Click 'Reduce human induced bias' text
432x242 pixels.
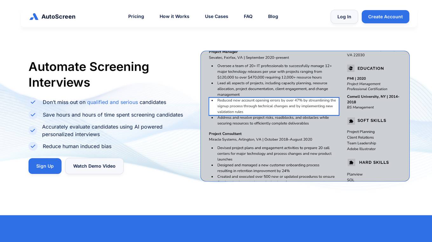click(77, 146)
